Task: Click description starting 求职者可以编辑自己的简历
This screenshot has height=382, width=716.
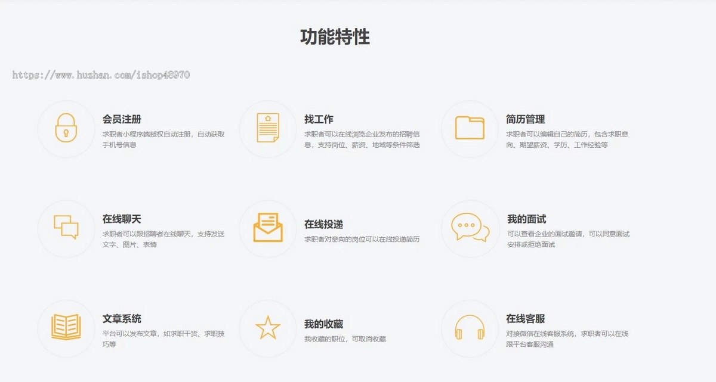Action: tap(567, 139)
